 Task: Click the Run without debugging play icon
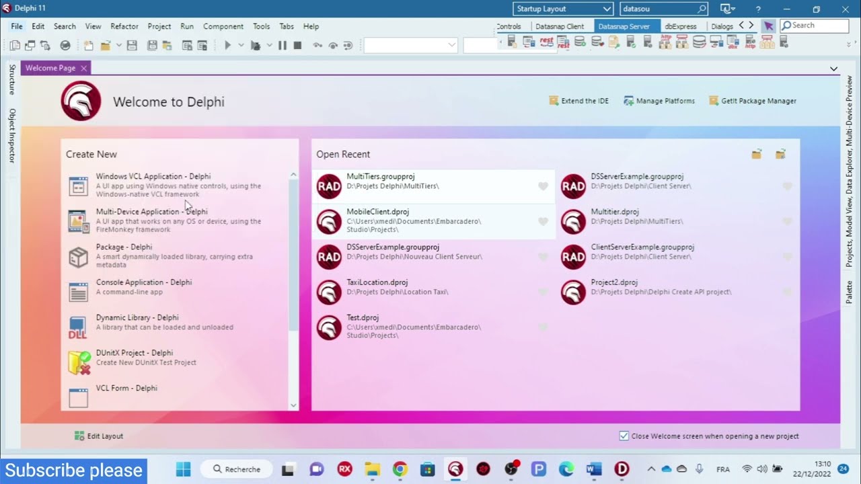coord(227,46)
